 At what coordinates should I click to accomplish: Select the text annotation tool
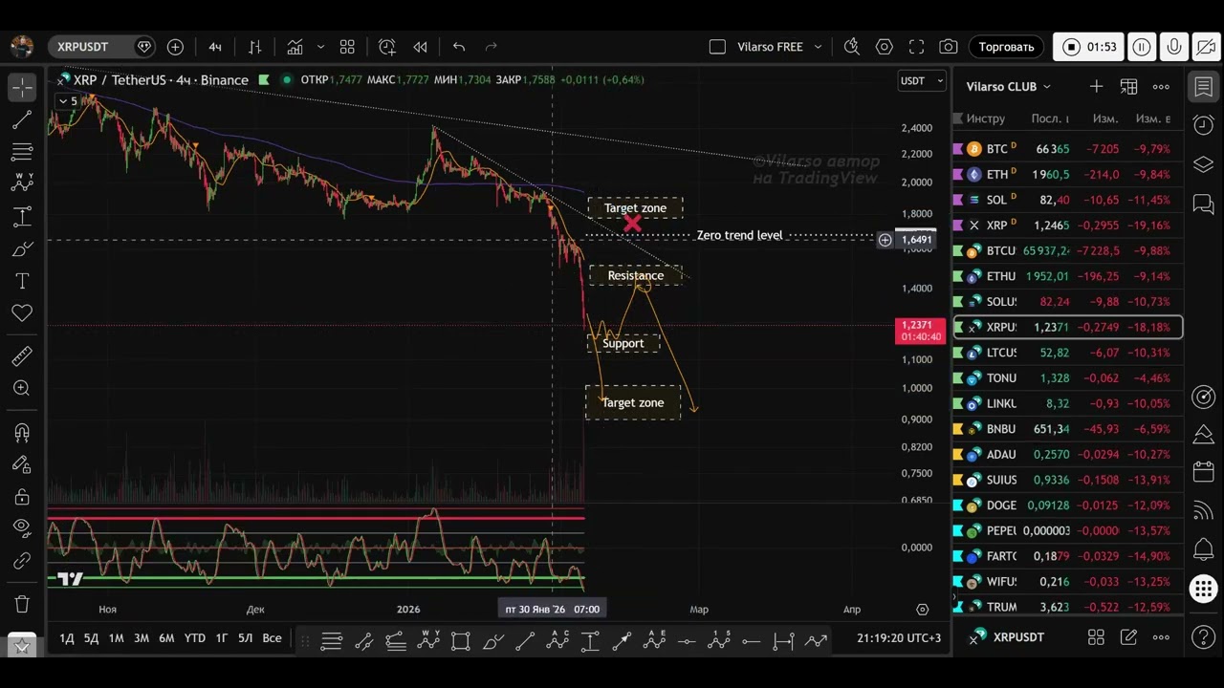[x=22, y=281]
